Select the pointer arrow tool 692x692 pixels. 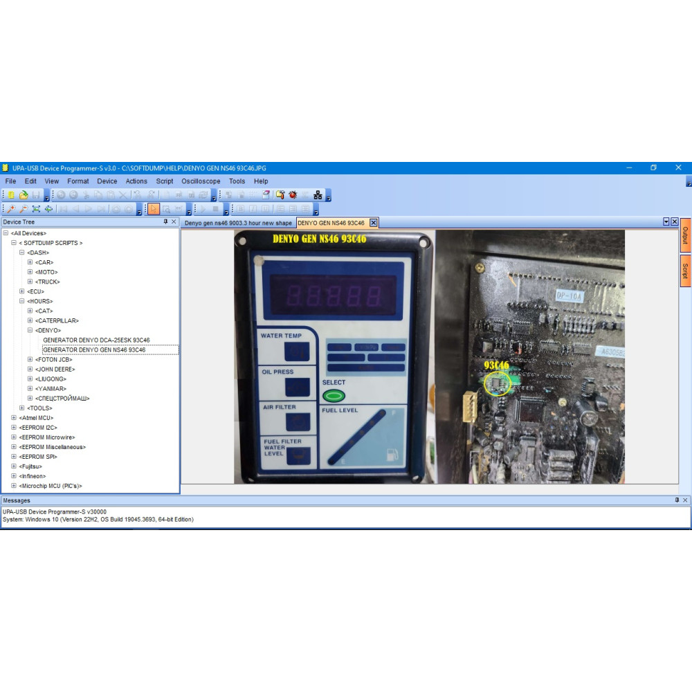tap(154, 209)
